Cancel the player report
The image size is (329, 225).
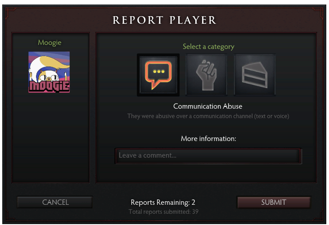pyautogui.click(x=55, y=202)
